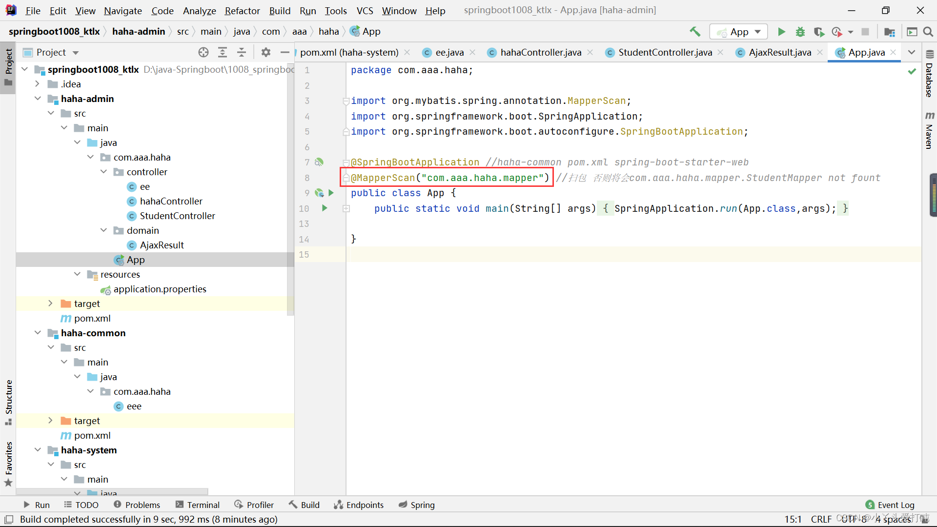The height and width of the screenshot is (527, 937).
Task: Expand the target folder under haha-admin
Action: (51, 304)
